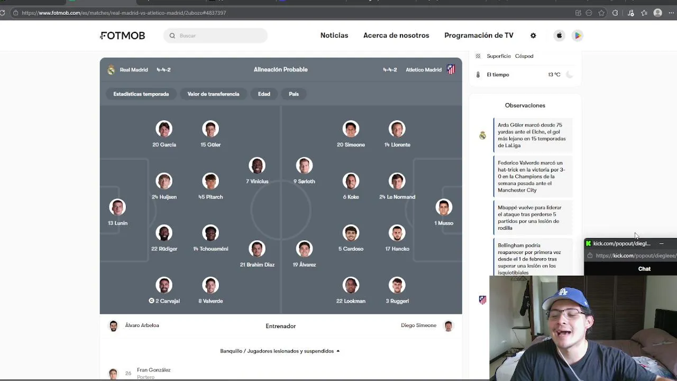Open browser extensions puzzle icon

[615, 13]
